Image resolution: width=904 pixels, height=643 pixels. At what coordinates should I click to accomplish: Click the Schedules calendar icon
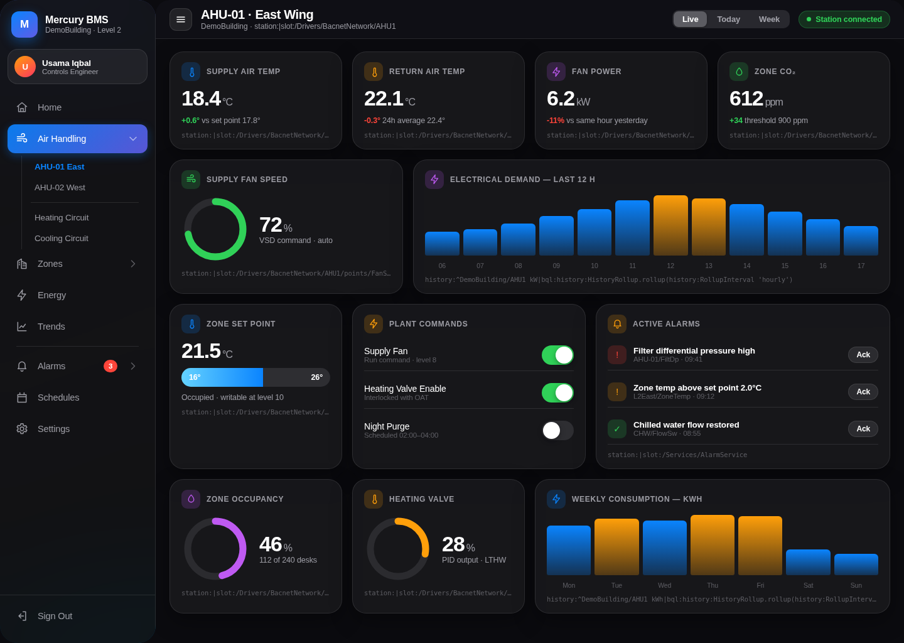pos(22,397)
